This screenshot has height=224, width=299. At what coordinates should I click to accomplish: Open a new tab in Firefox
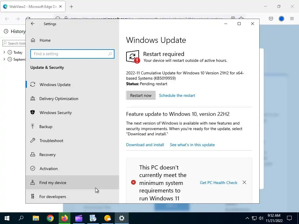pyautogui.click(x=72, y=7)
